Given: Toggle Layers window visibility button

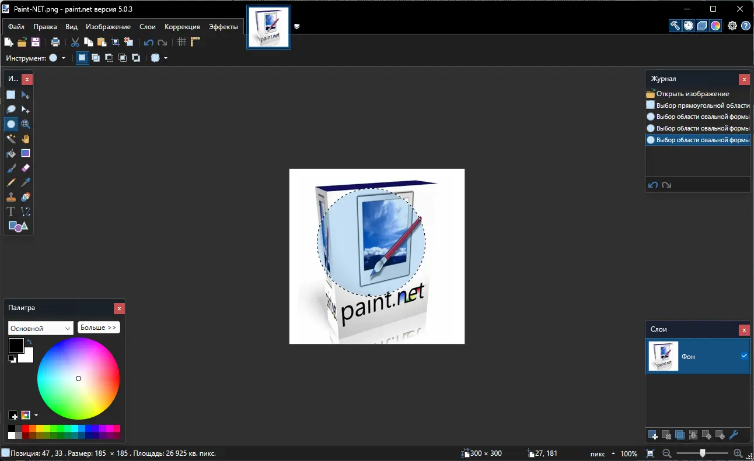Looking at the screenshot, I should pyautogui.click(x=702, y=26).
